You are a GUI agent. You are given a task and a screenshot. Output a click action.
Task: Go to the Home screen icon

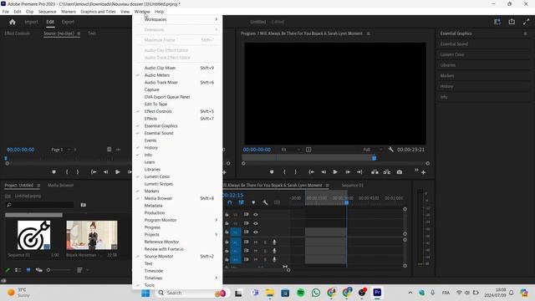[x=13, y=22]
